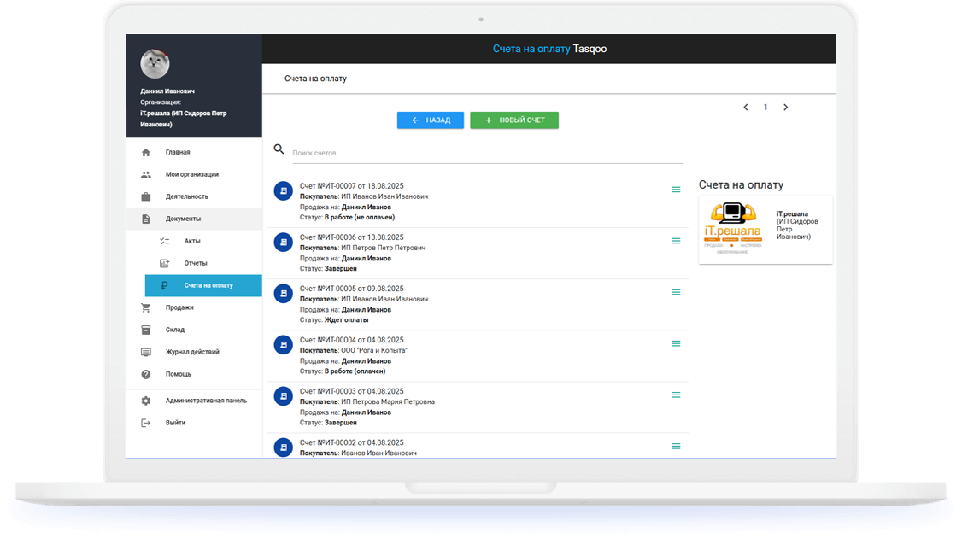The width and height of the screenshot is (962, 538).
Task: Open invoice Счет №ИТ-00002 от 04.08.2025
Action: click(351, 442)
